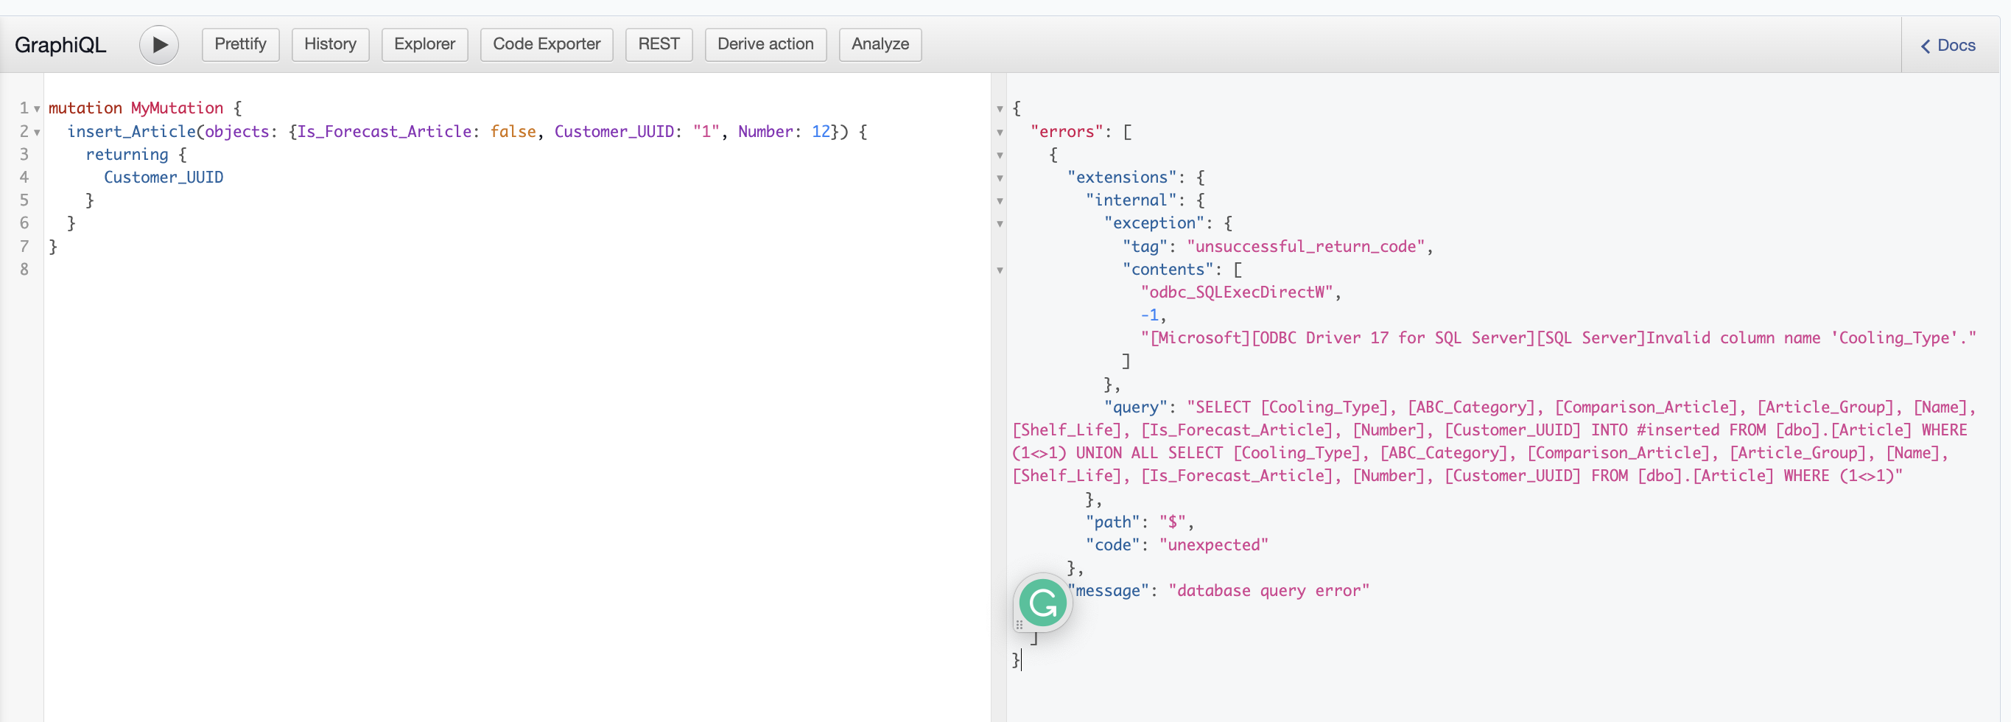Image resolution: width=2011 pixels, height=722 pixels.
Task: Click the "unsuccessful_return_code" tag value
Action: point(1307,246)
